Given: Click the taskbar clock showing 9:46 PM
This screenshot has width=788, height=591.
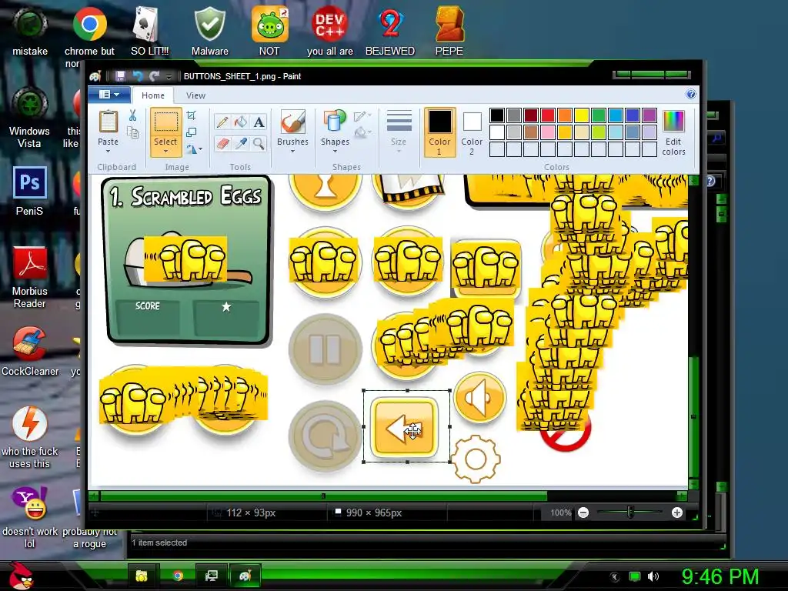Looking at the screenshot, I should tap(720, 576).
